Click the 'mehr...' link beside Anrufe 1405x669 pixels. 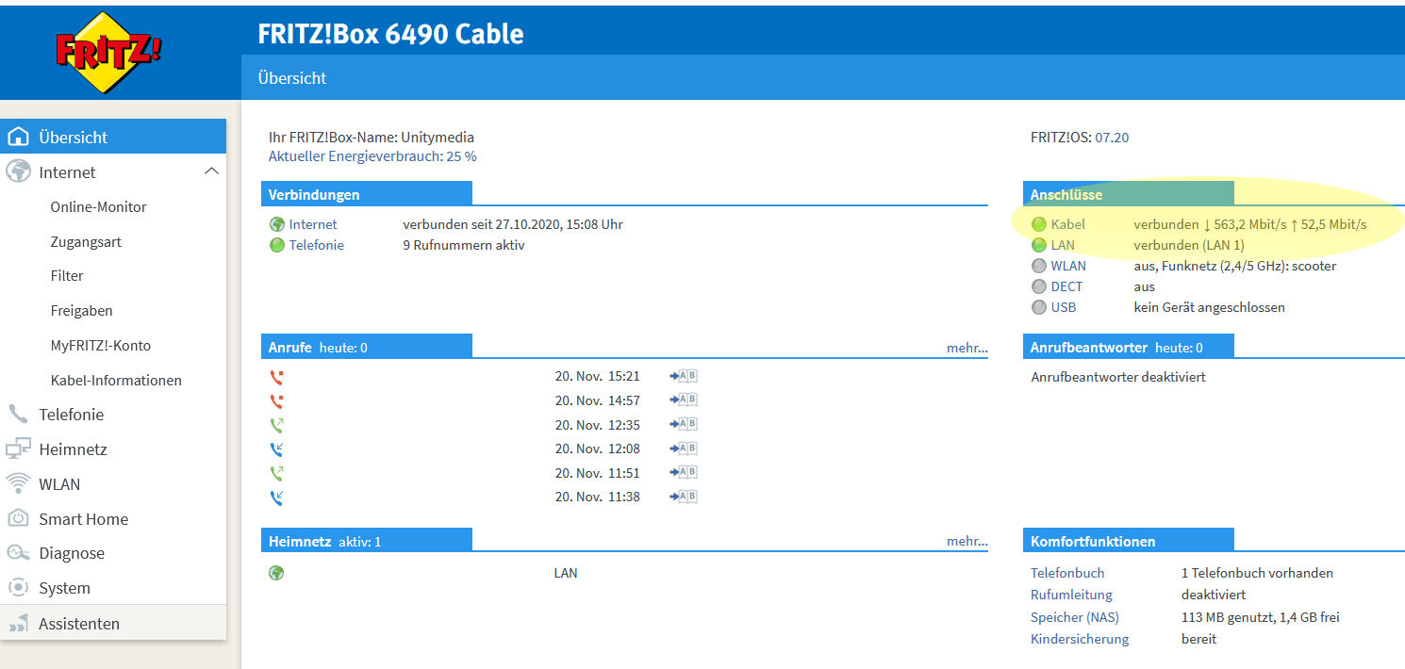click(967, 348)
